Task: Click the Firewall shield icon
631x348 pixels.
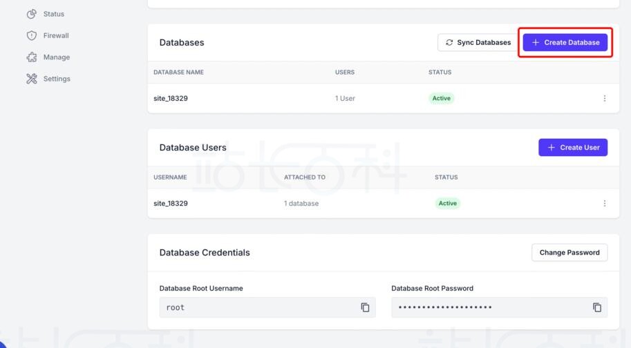Action: (31, 36)
